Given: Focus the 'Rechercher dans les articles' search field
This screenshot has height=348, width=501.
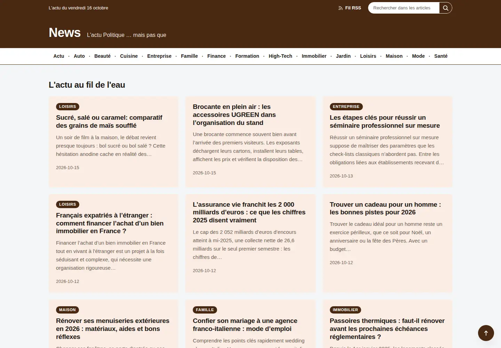Looking at the screenshot, I should pos(404,8).
